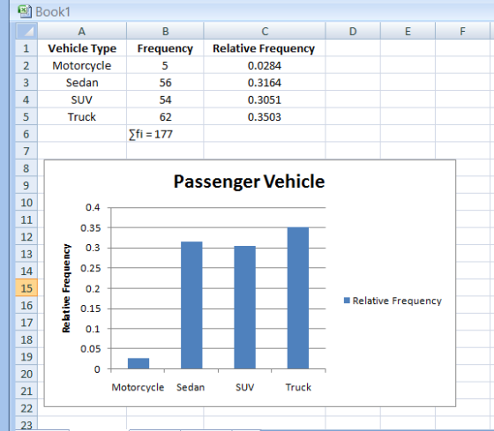Screen dimensions: 494x431
Task: Click the 'Sedan' category axis label
Action: click(191, 387)
